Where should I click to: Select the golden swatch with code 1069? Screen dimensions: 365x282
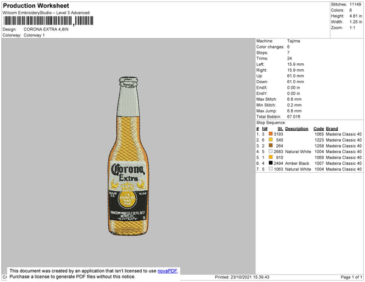point(271,157)
